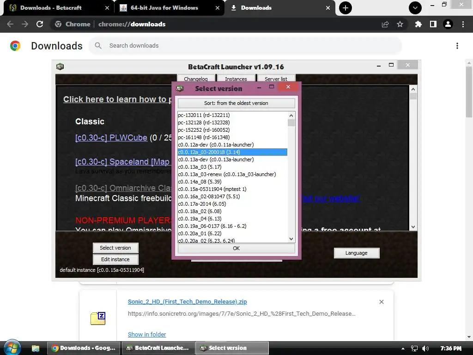Open the Chrome three-dot menu
Screen dimensions: 473x355
tap(463, 24)
